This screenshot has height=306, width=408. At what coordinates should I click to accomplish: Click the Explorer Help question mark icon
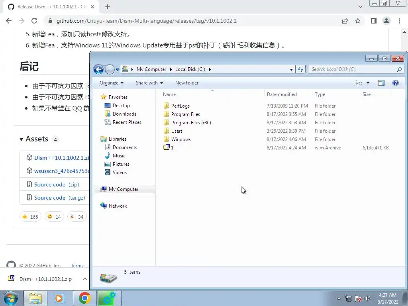tap(396, 83)
